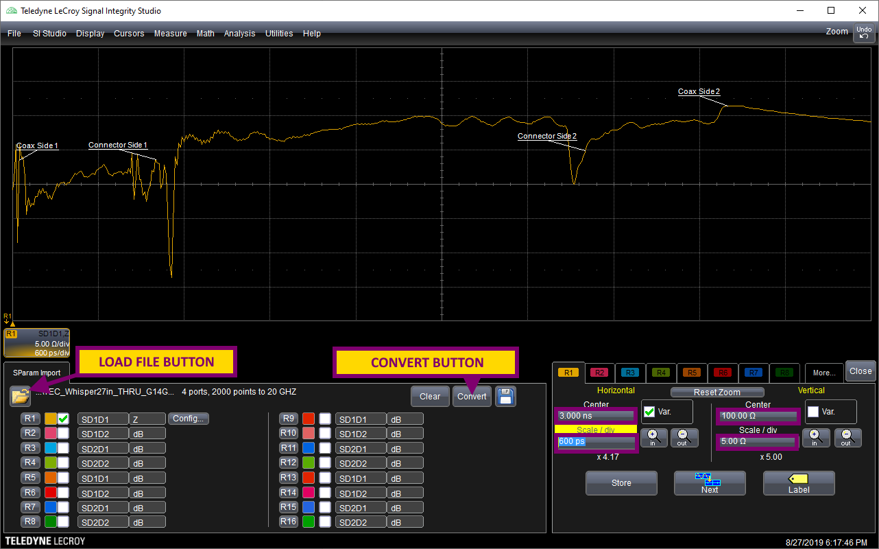
Task: Enable the R5 trace checkbox
Action: [63, 478]
